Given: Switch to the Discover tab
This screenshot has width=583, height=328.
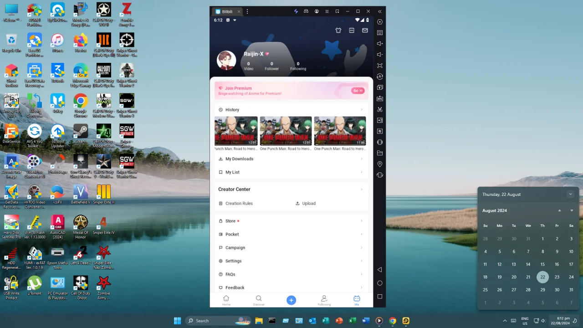Looking at the screenshot, I should [259, 300].
